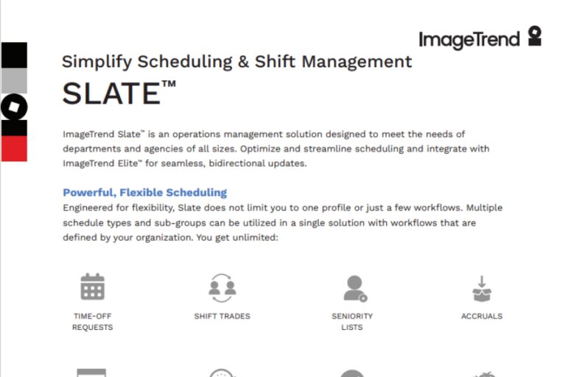
Task: Click the SHIFT TRADES label text
Action: click(222, 317)
